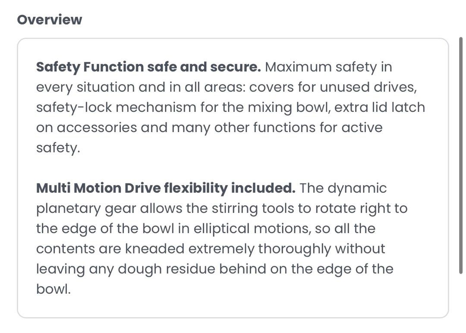This screenshot has width=466, height=333.
Task: Click the final word 'bowl.' at paragraph end
Action: coord(54,289)
